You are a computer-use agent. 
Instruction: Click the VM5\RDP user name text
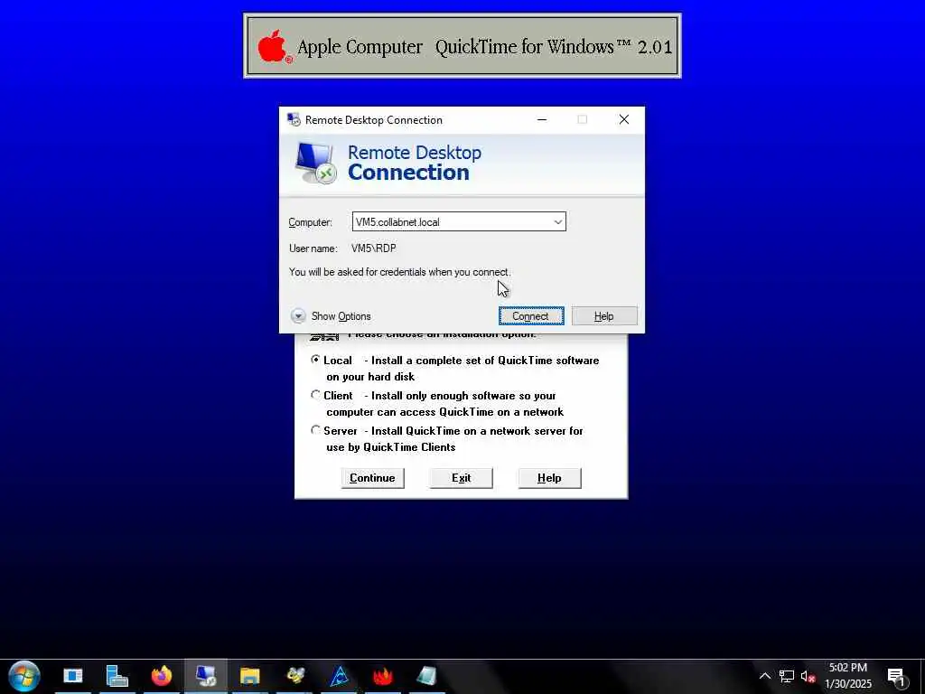click(x=373, y=249)
